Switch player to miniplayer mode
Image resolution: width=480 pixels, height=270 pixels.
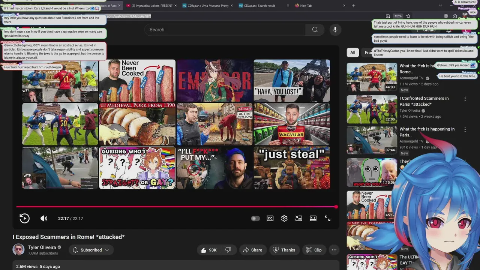[x=299, y=218]
